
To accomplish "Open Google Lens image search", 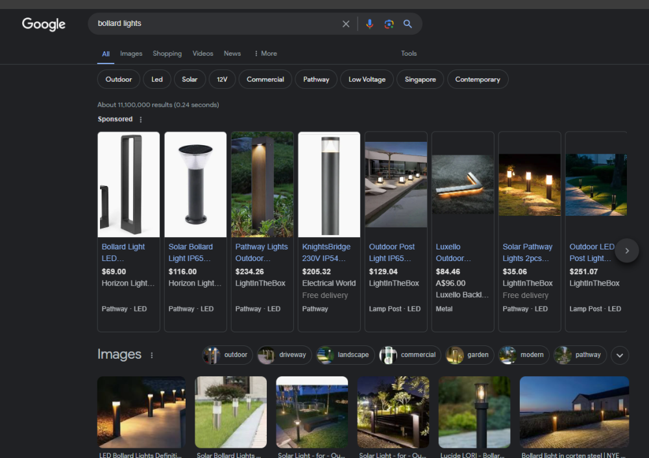I will tap(389, 24).
